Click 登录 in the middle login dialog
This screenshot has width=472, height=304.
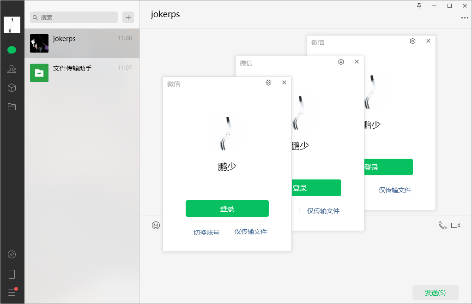pyautogui.click(x=316, y=188)
